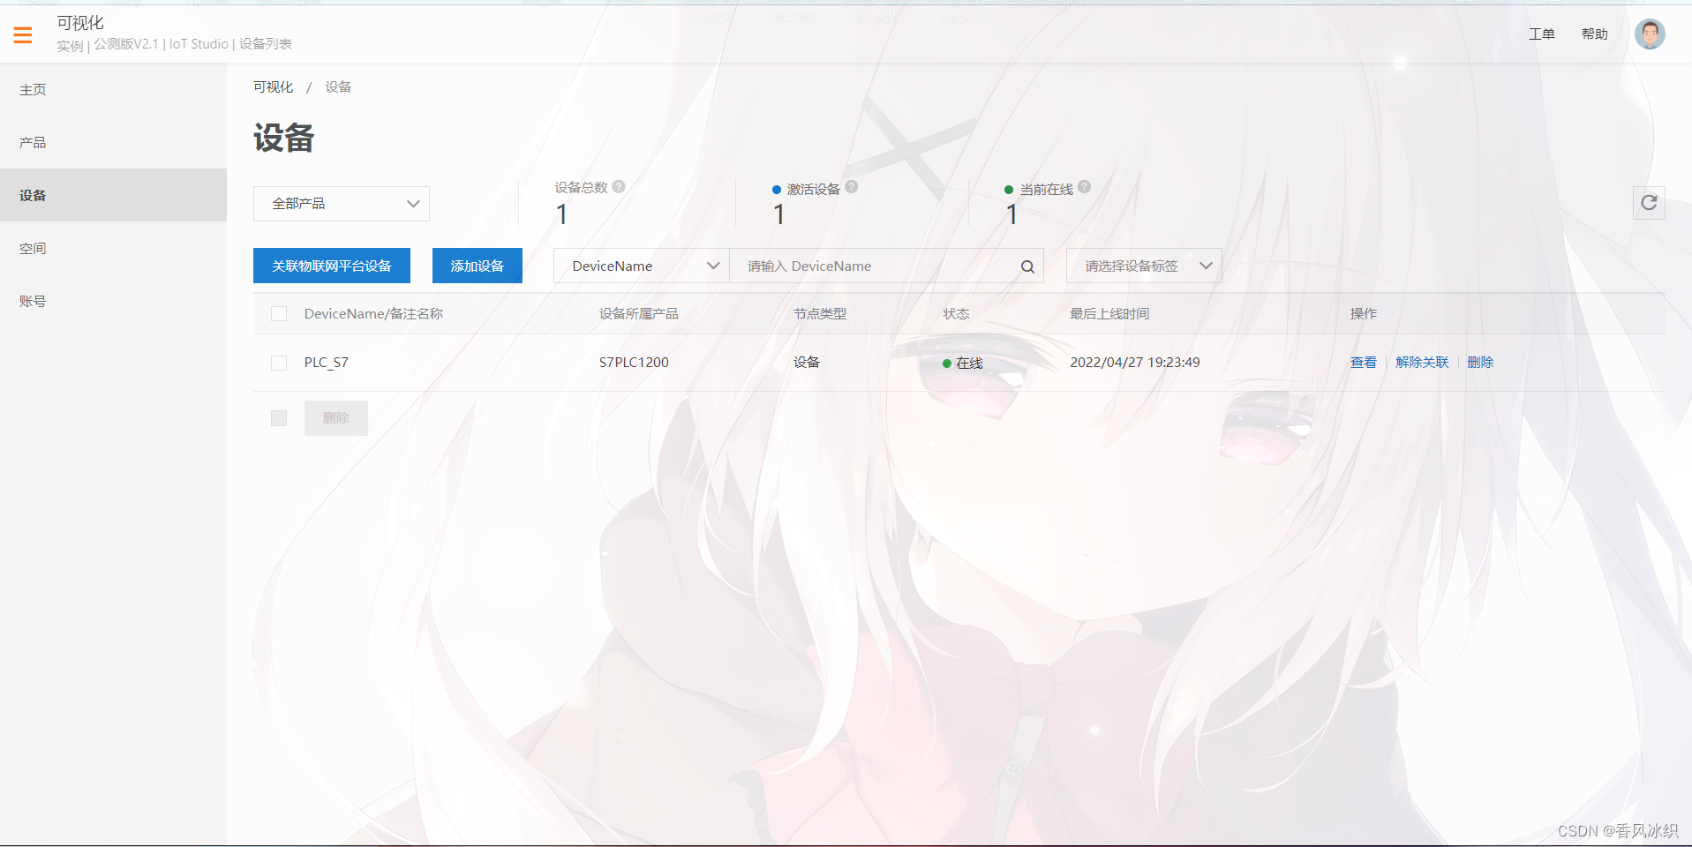Open 空间 in sidebar

(113, 248)
